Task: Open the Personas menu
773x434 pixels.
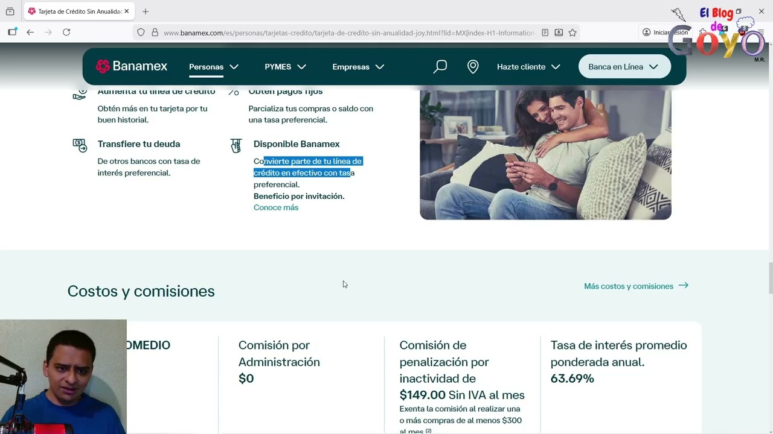Action: point(206,67)
